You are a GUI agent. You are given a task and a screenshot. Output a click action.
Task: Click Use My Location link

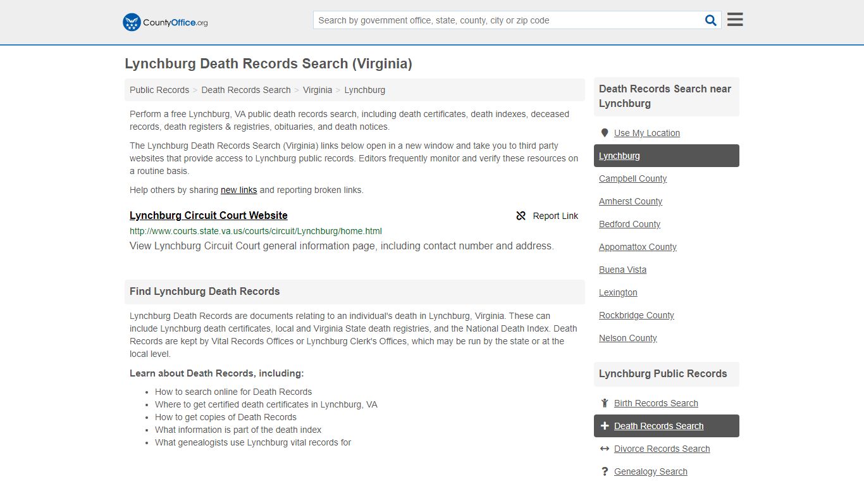click(647, 133)
